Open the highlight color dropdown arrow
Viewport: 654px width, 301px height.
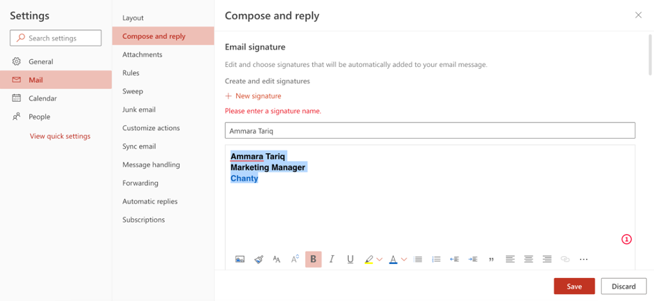point(379,260)
